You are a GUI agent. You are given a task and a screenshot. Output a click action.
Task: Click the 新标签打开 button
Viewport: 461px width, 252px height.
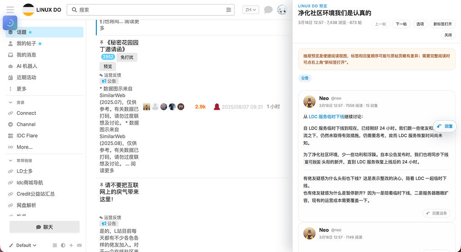click(443, 24)
